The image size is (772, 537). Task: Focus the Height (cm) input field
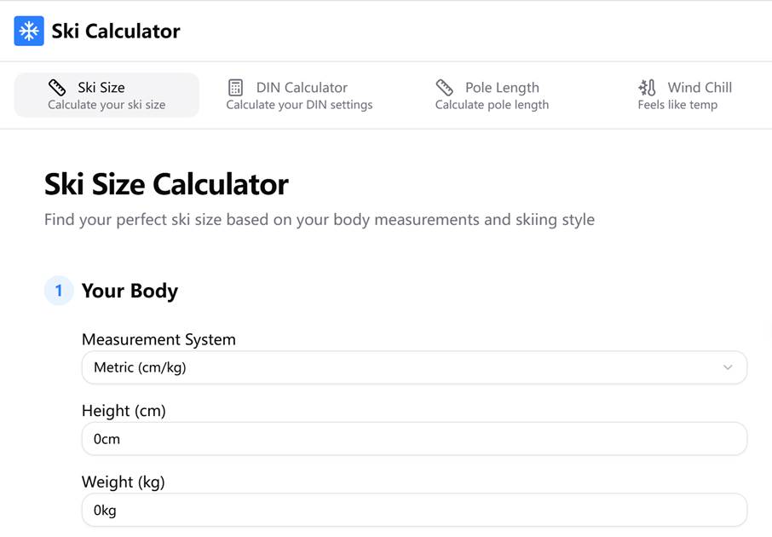pos(415,438)
